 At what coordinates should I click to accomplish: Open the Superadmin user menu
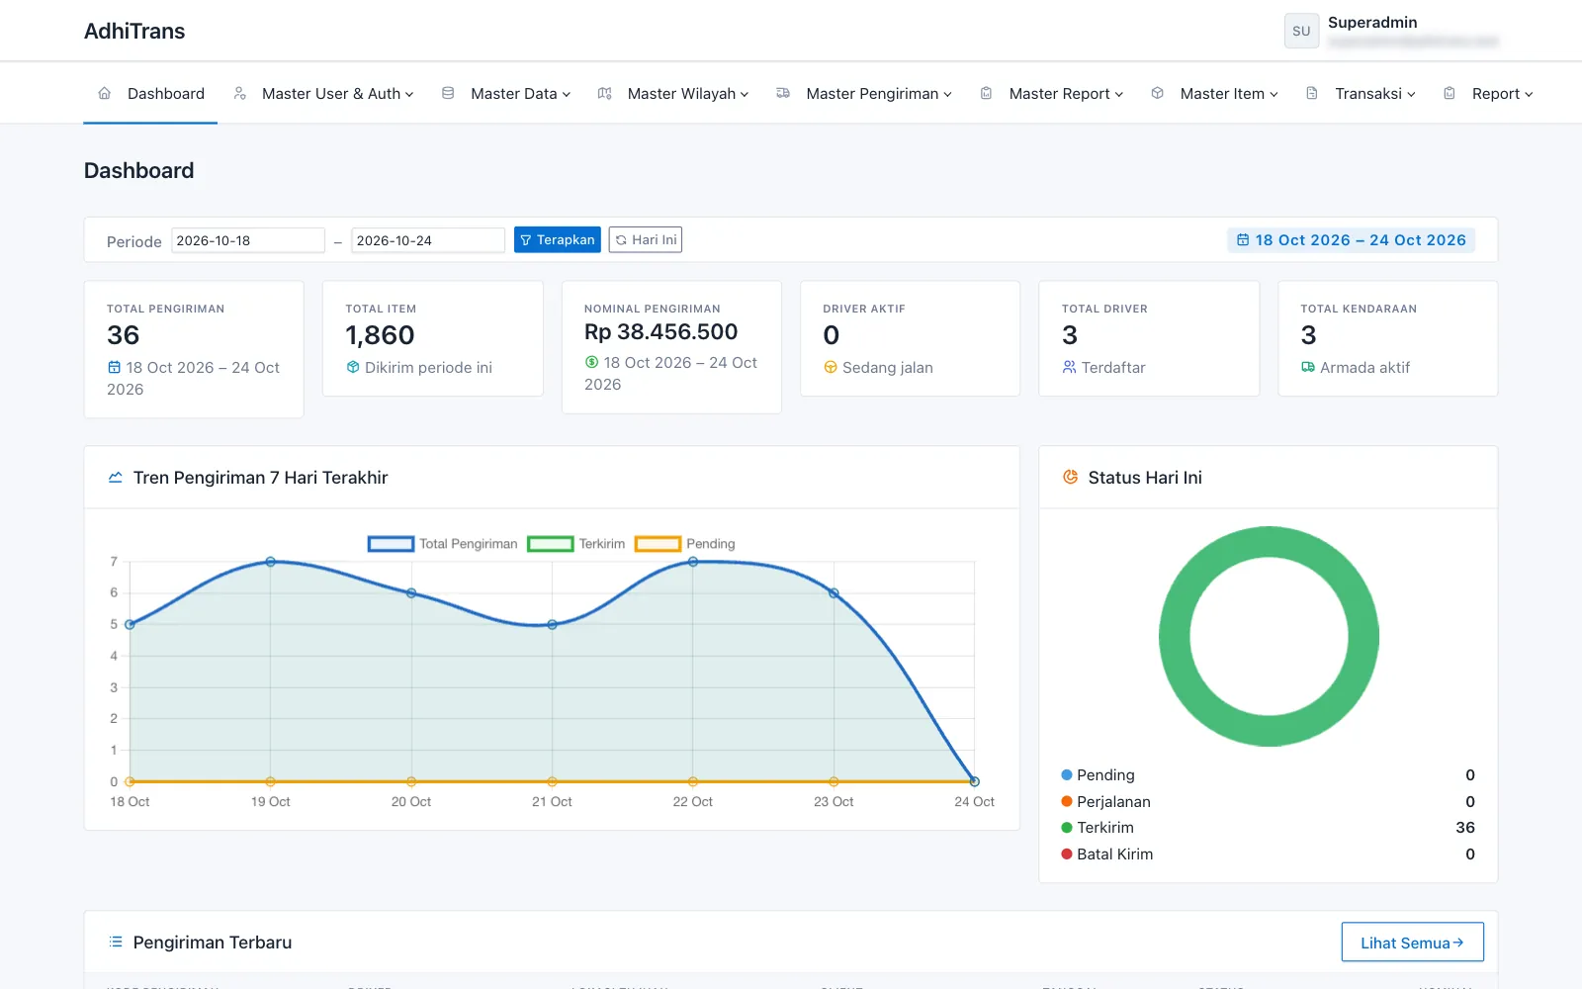(x=1392, y=31)
